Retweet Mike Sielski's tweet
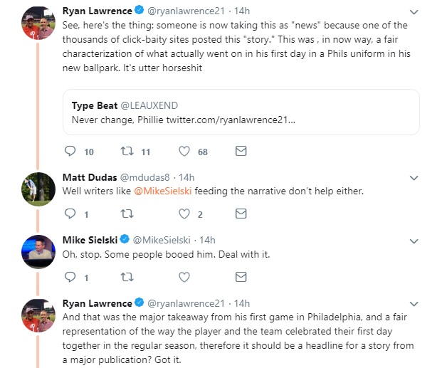 click(127, 277)
